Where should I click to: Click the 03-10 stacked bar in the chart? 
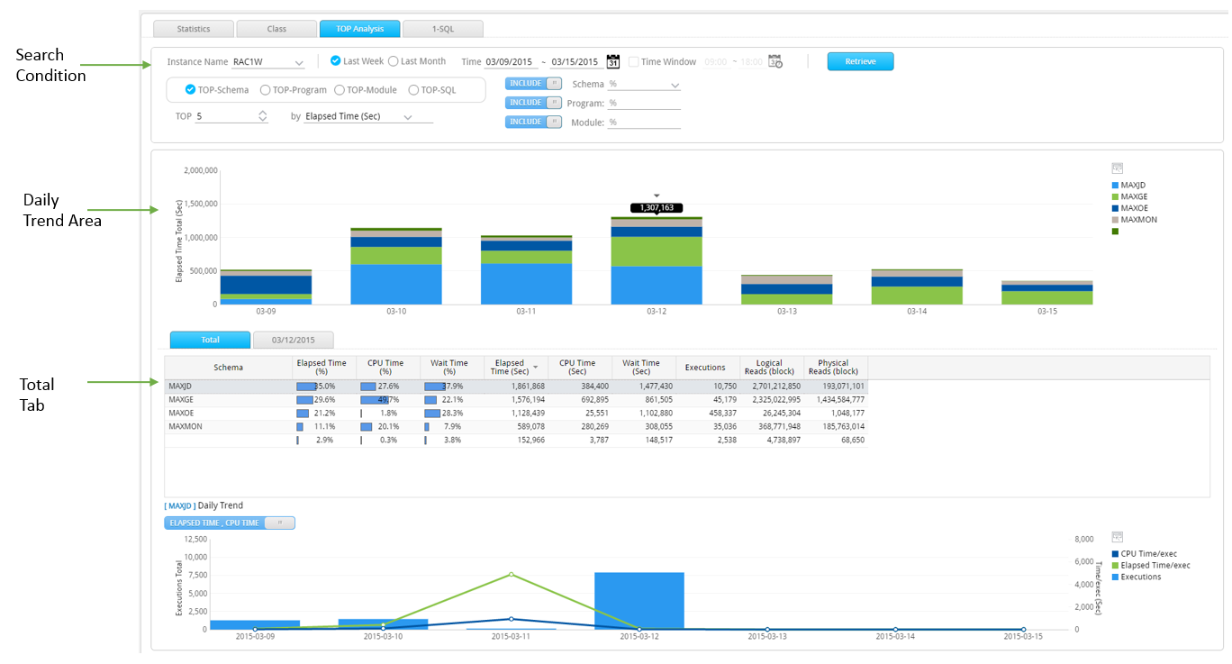396,267
